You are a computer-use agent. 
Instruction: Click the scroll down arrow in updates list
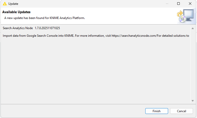pyautogui.click(x=193, y=101)
